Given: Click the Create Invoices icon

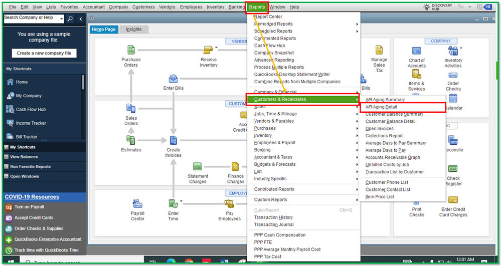Looking at the screenshot, I should [173, 140].
